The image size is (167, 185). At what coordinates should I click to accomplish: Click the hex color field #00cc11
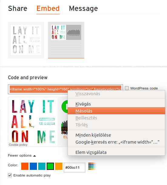75,167
